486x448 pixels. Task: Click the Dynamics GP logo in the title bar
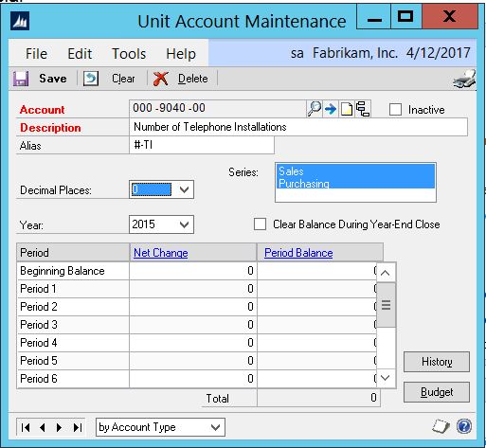click(20, 21)
